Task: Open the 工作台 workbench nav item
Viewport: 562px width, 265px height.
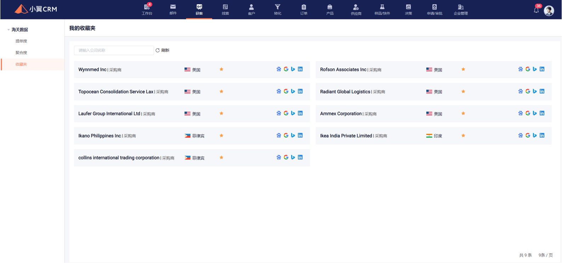Action: point(147,10)
